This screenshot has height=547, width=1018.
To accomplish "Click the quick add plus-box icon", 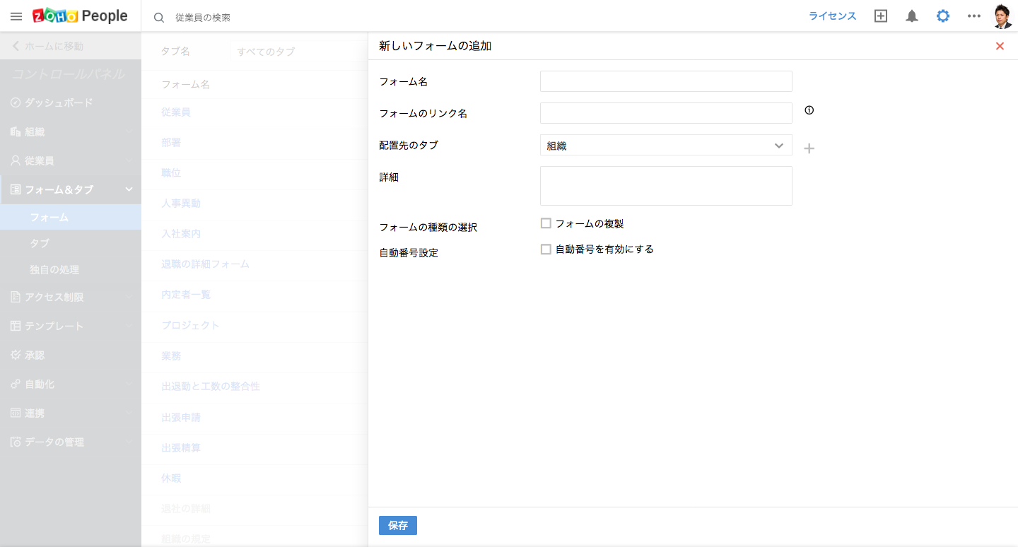I will pos(881,16).
